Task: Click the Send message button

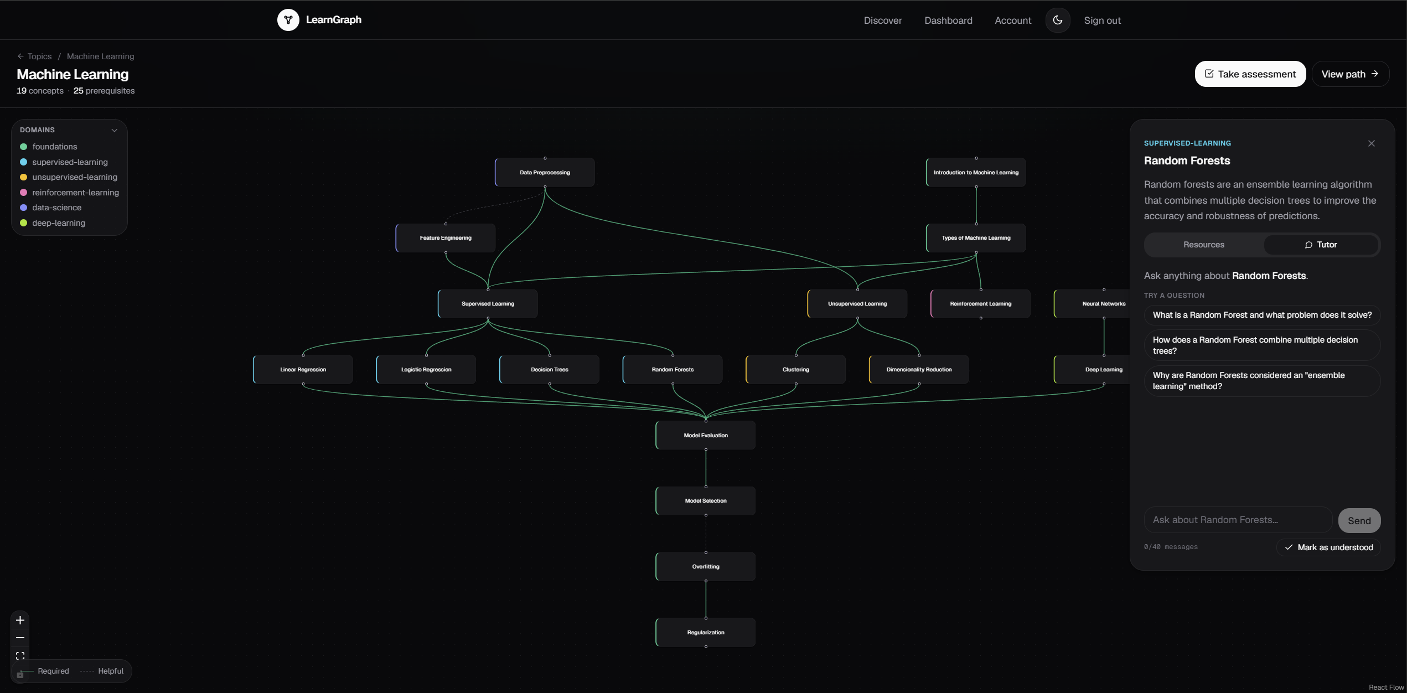Action: pos(1359,521)
